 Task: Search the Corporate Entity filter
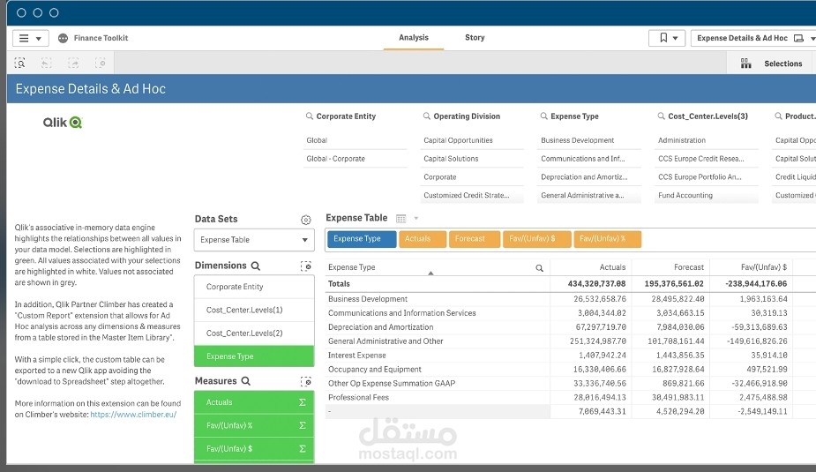click(309, 116)
